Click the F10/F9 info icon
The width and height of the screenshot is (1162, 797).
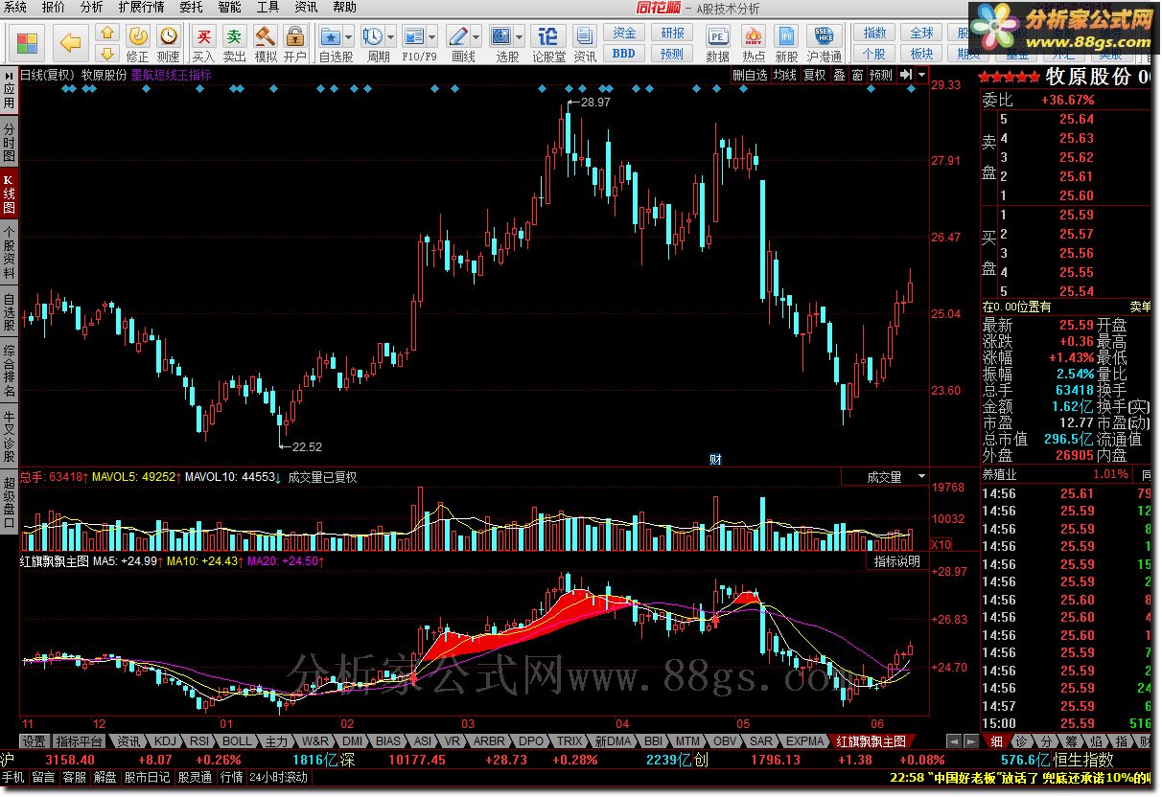[x=414, y=37]
